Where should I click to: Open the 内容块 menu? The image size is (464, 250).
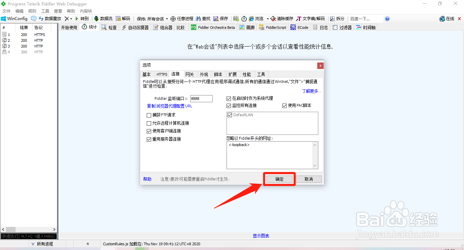pos(86,11)
